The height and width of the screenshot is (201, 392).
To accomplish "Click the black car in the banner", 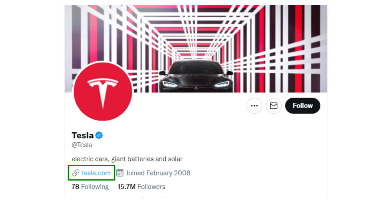I will [196, 79].
